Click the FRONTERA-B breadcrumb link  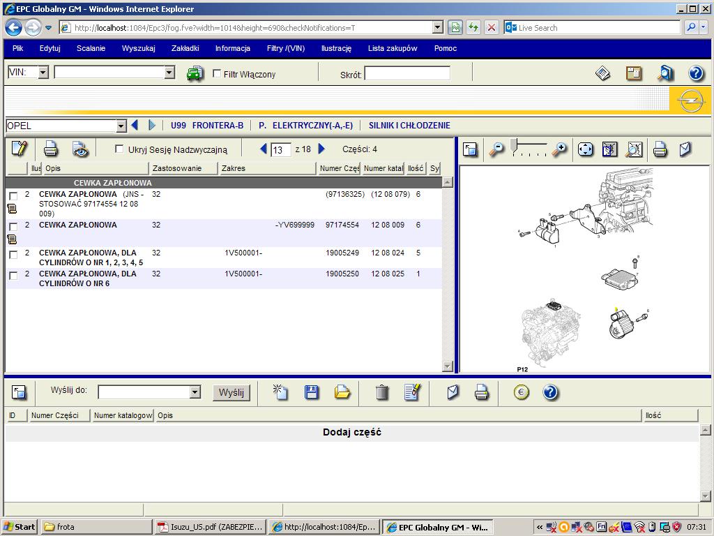pyautogui.click(x=218, y=126)
